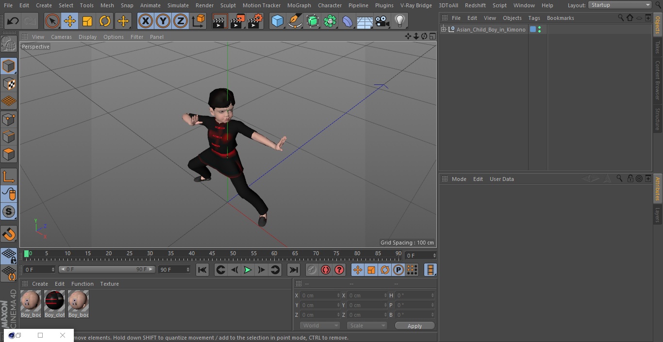Image resolution: width=663 pixels, height=342 pixels.
Task: Add a Light object
Action: [400, 21]
